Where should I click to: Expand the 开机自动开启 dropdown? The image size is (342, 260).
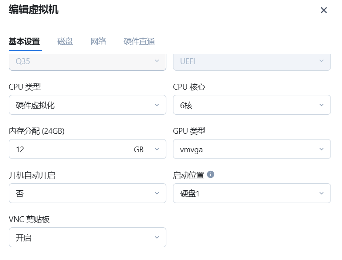pyautogui.click(x=87, y=193)
